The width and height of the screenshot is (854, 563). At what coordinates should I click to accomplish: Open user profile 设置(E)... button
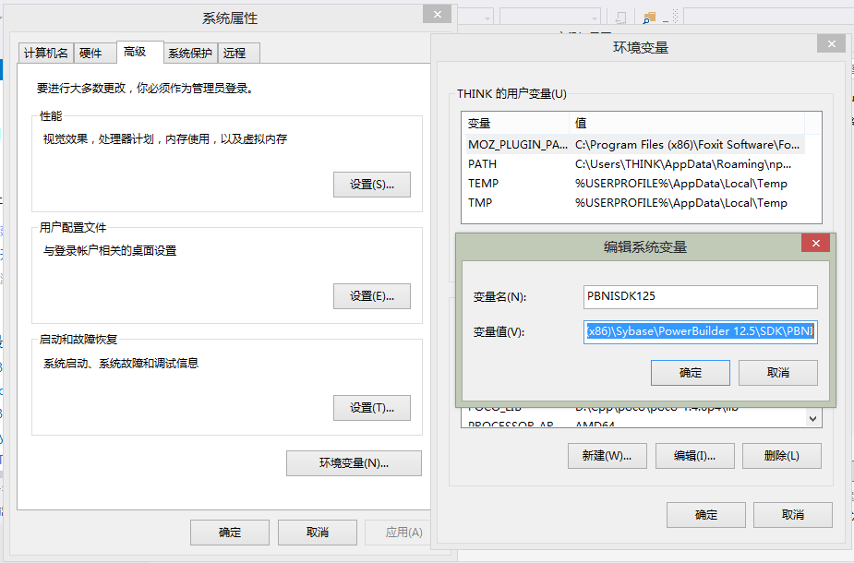(372, 296)
